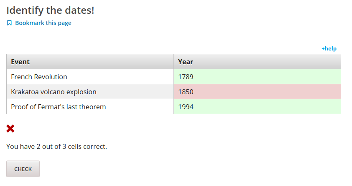Focus the green answer field for Fermat's theorem

click(257, 107)
